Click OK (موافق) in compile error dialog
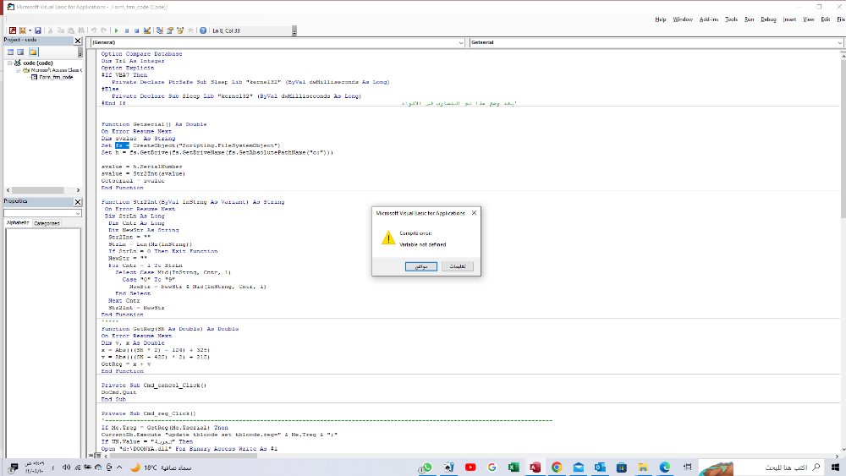Viewport: 846px width, 476px height. (420, 266)
